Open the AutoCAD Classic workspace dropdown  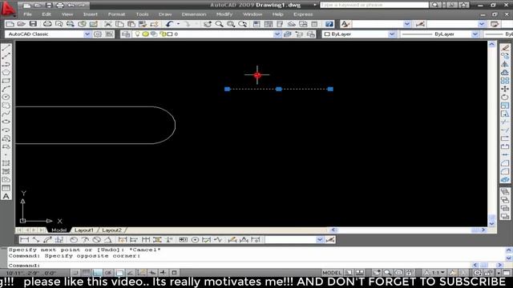pos(87,34)
